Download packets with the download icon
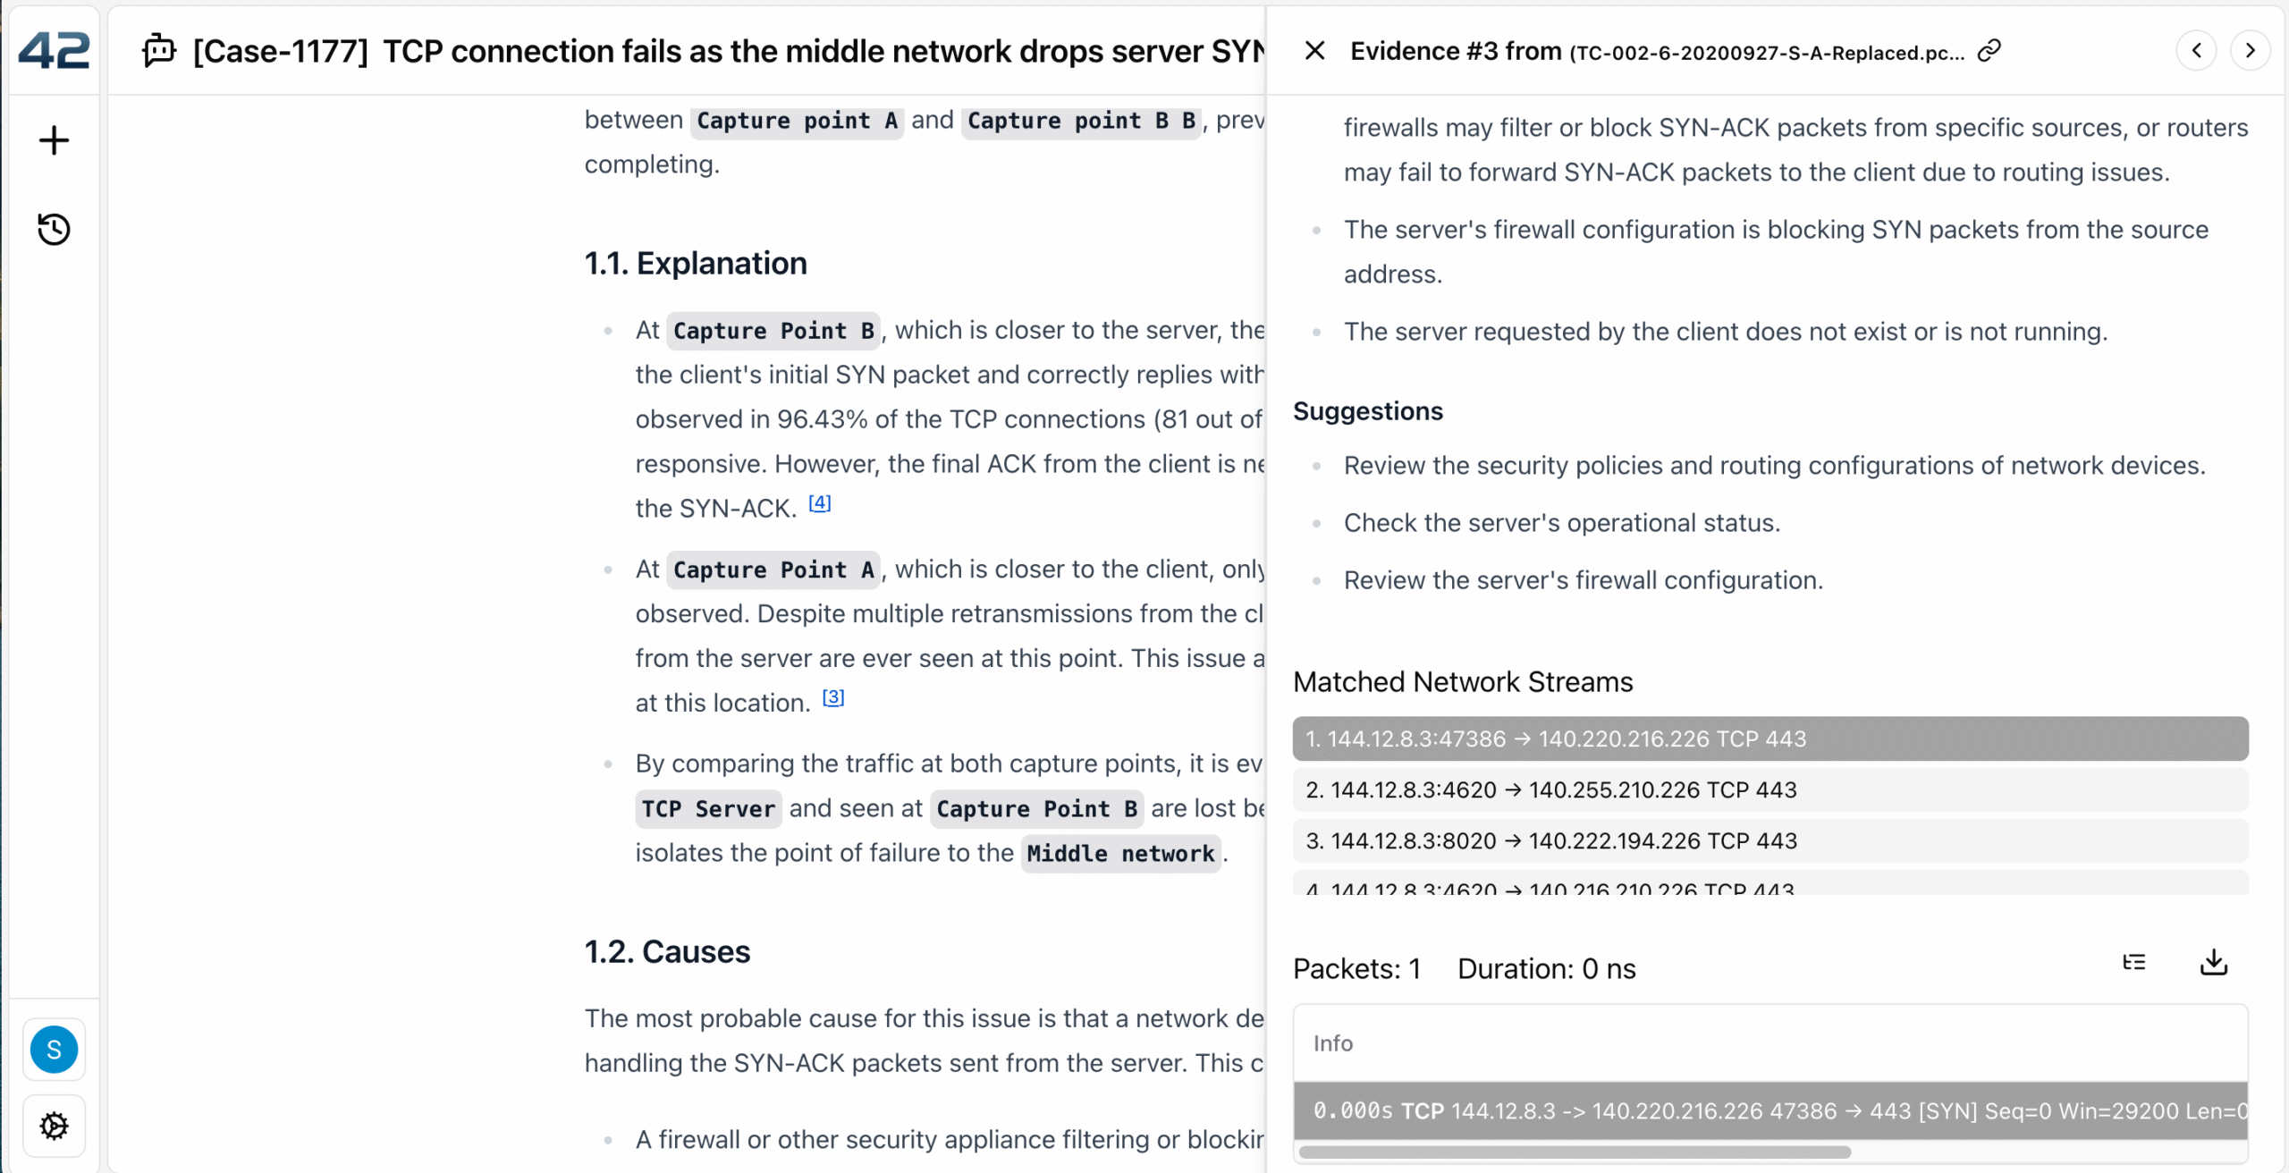Screen dimensions: 2289x1173 2213,963
